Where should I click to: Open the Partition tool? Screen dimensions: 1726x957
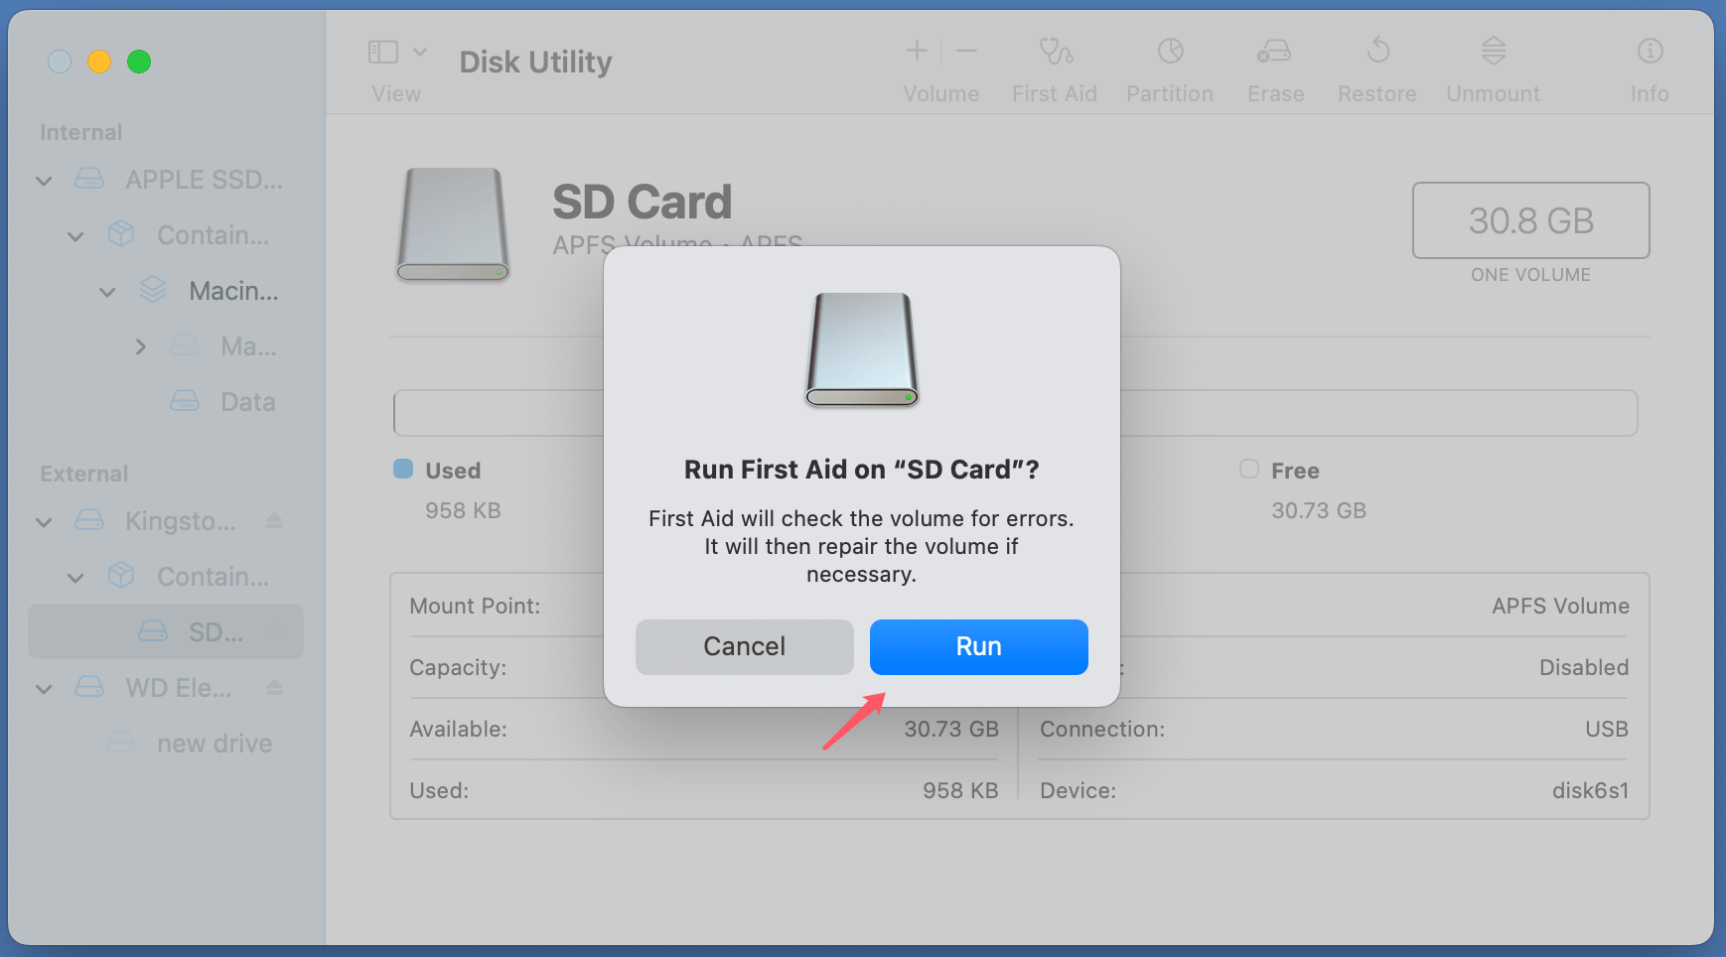click(1169, 62)
